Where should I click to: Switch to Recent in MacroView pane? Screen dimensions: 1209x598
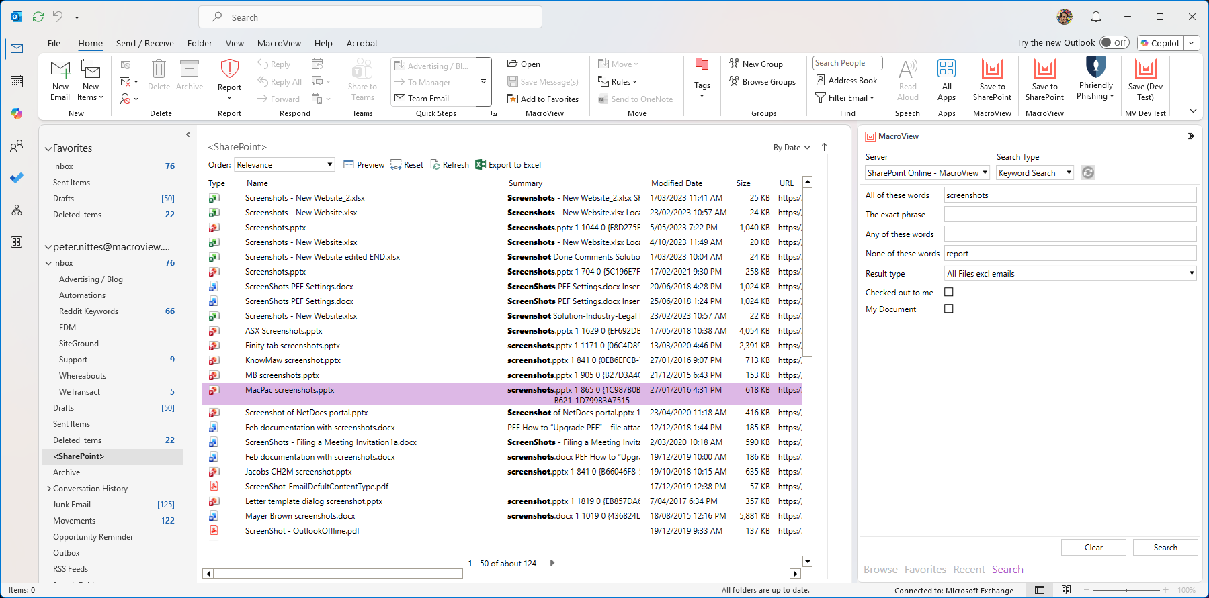(x=969, y=570)
